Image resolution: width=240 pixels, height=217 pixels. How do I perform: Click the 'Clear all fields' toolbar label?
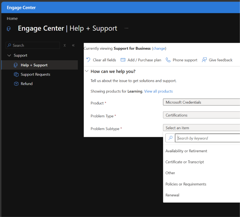104,60
